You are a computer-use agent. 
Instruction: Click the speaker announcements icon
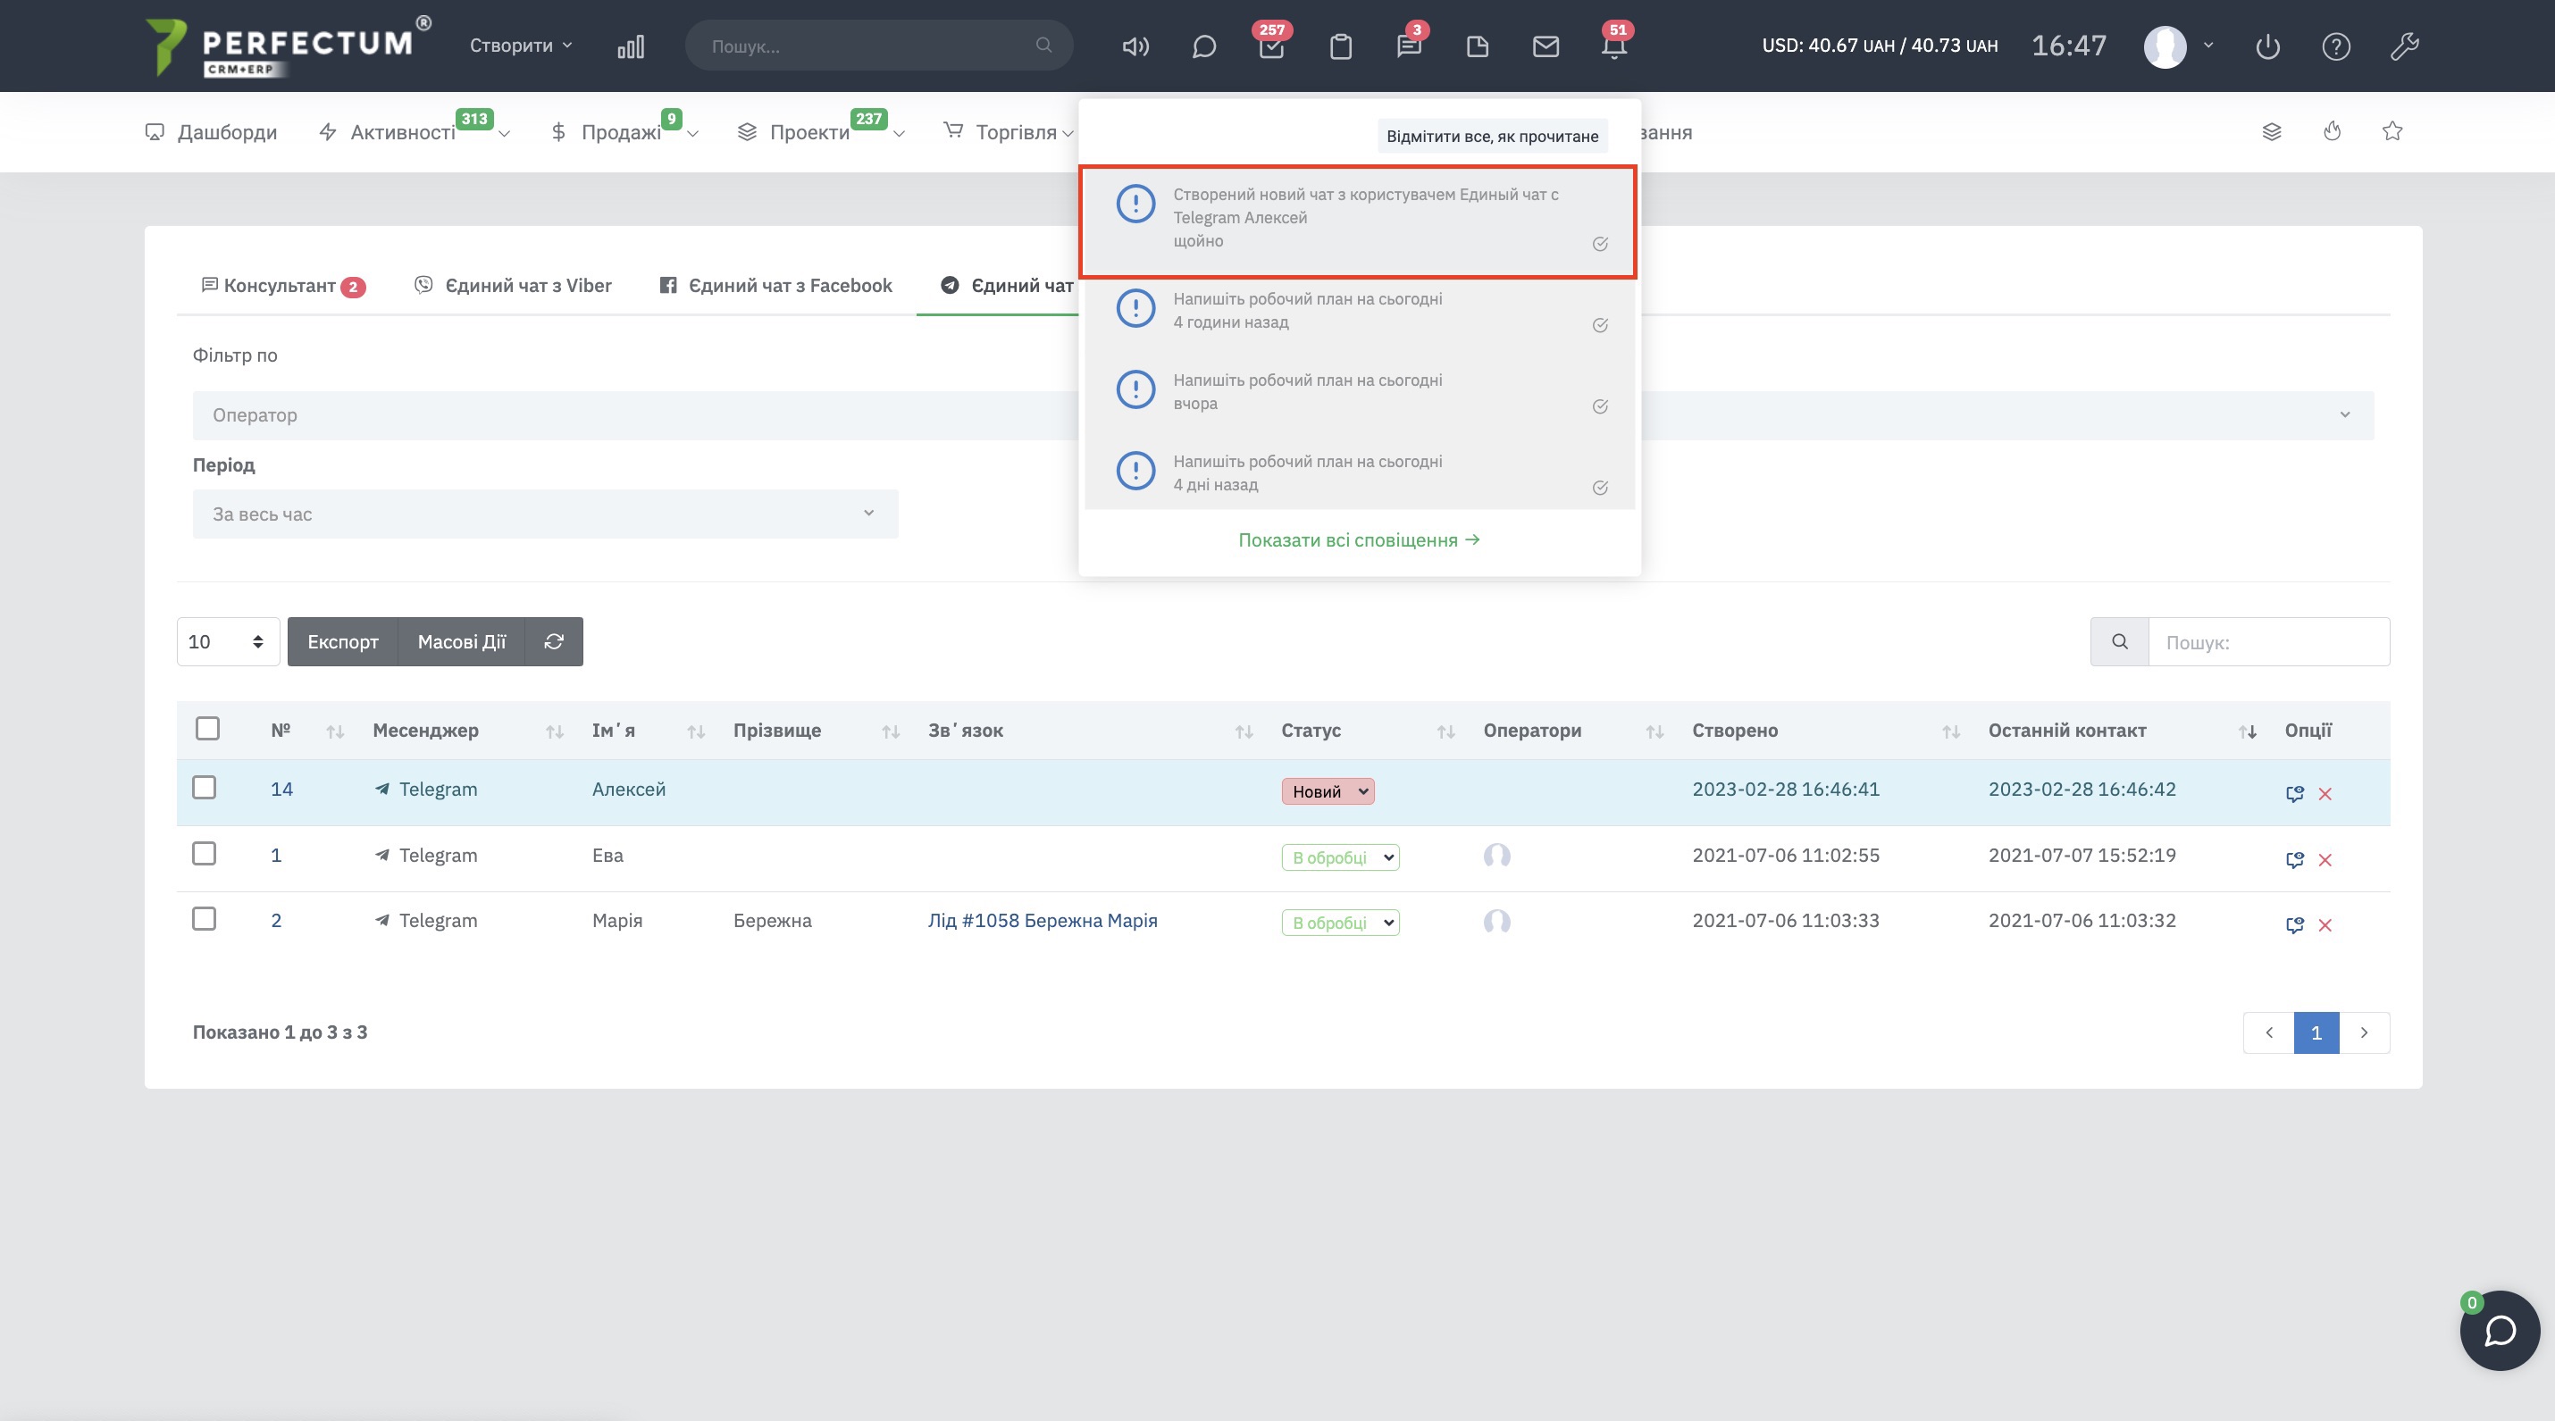1135,46
